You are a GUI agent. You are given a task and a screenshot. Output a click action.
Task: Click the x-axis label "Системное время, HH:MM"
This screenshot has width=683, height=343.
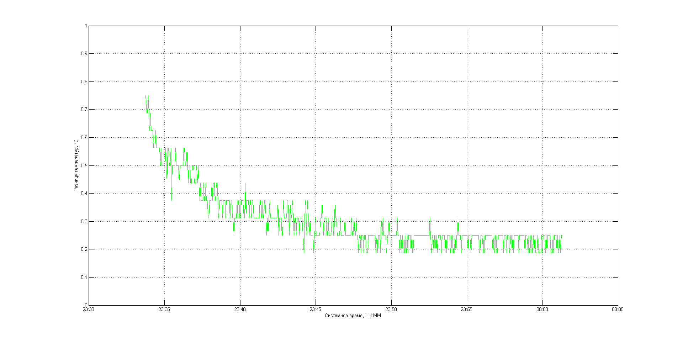click(353, 316)
